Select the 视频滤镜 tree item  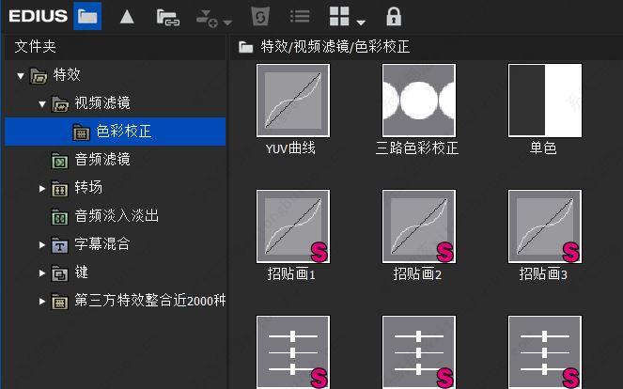(102, 103)
